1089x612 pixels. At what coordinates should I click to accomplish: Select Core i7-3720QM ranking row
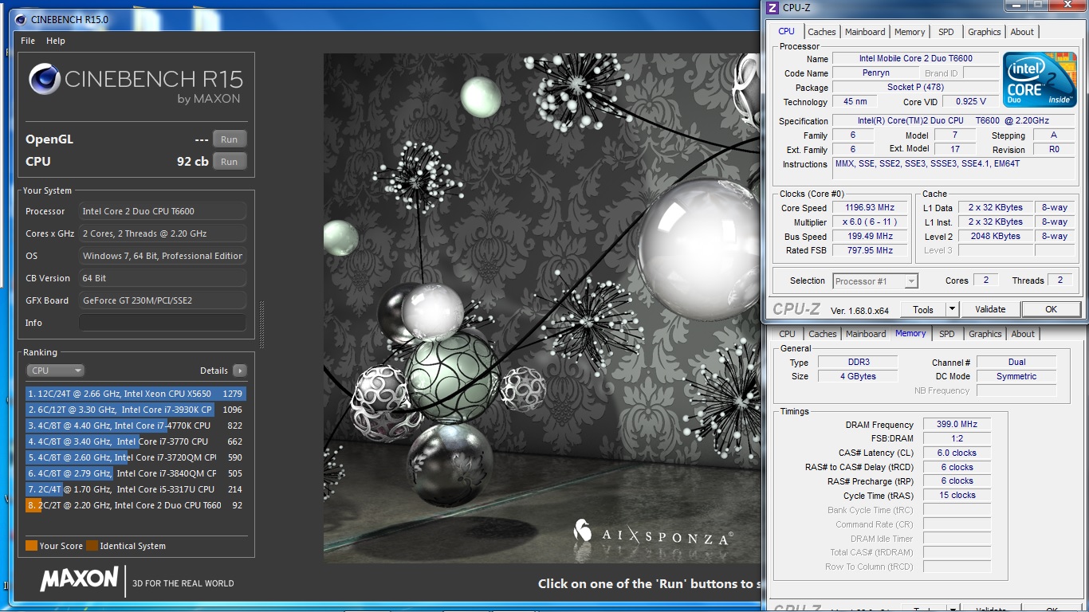pyautogui.click(x=136, y=457)
